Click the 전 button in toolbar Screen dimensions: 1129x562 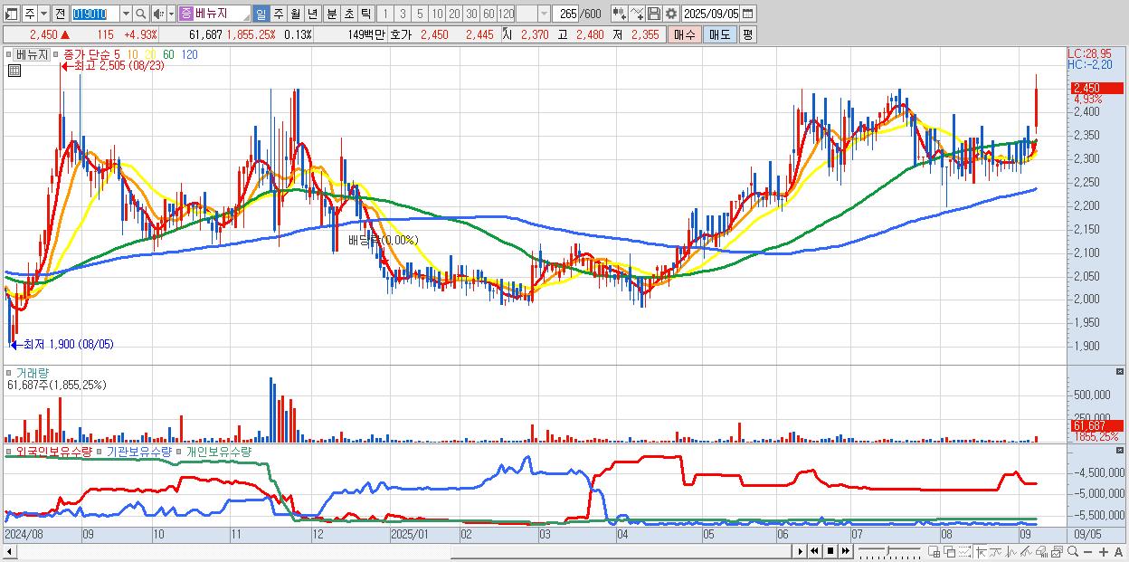pyautogui.click(x=59, y=14)
